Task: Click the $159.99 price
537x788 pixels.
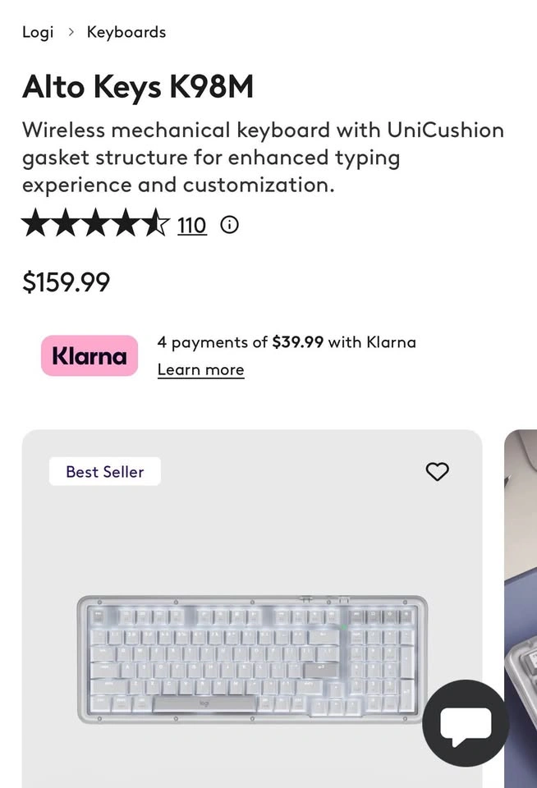Action: [66, 282]
